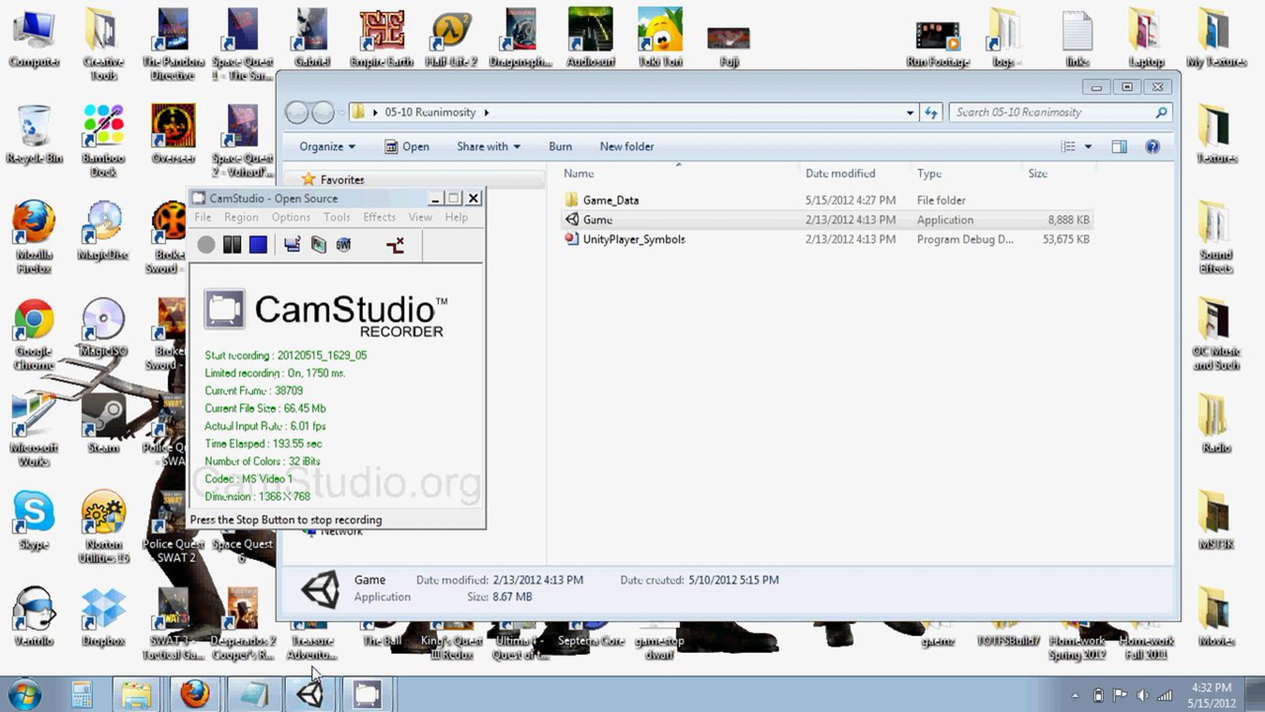
Task: Pause recording with the pause button
Action: [x=232, y=245]
